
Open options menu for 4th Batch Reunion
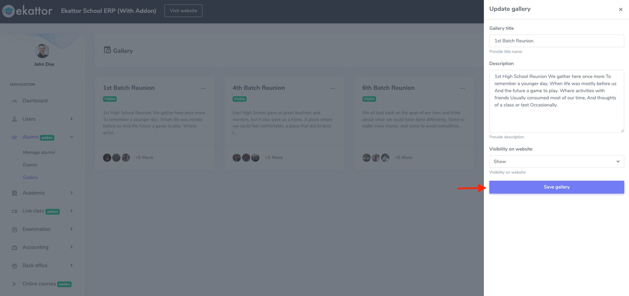(x=333, y=88)
